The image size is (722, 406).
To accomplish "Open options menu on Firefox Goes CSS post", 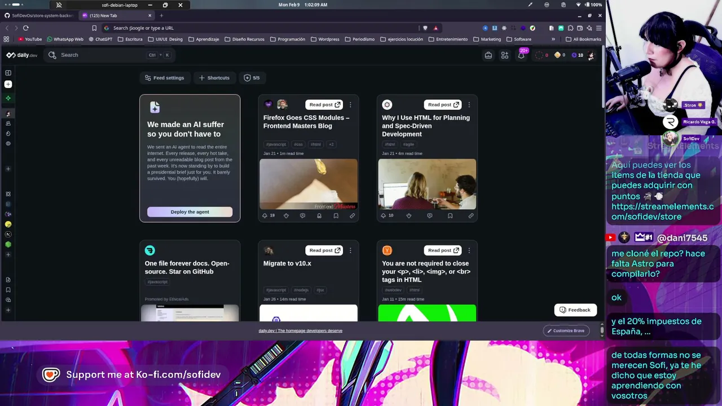I will click(350, 104).
